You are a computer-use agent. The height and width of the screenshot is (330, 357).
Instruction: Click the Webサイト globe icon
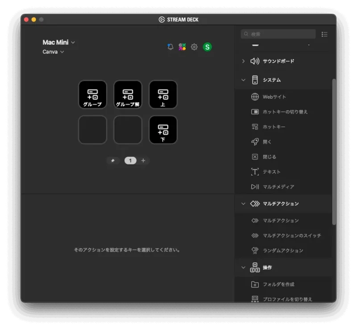255,97
